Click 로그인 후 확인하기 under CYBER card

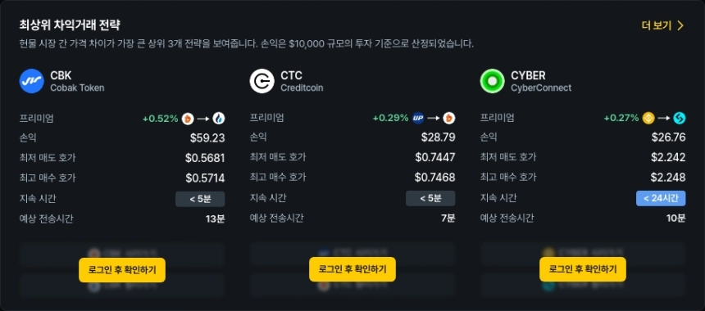583,269
